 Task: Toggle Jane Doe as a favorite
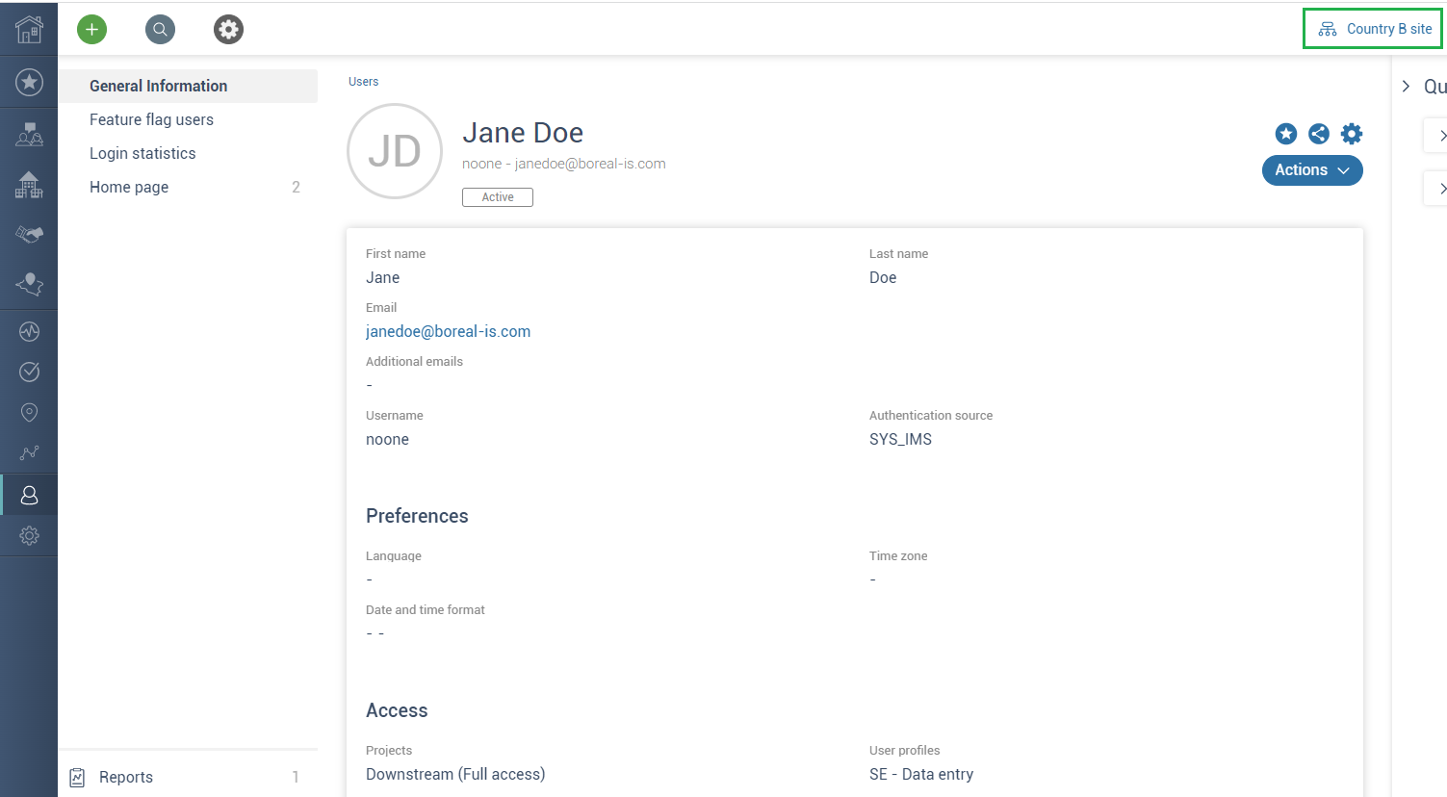1286,134
